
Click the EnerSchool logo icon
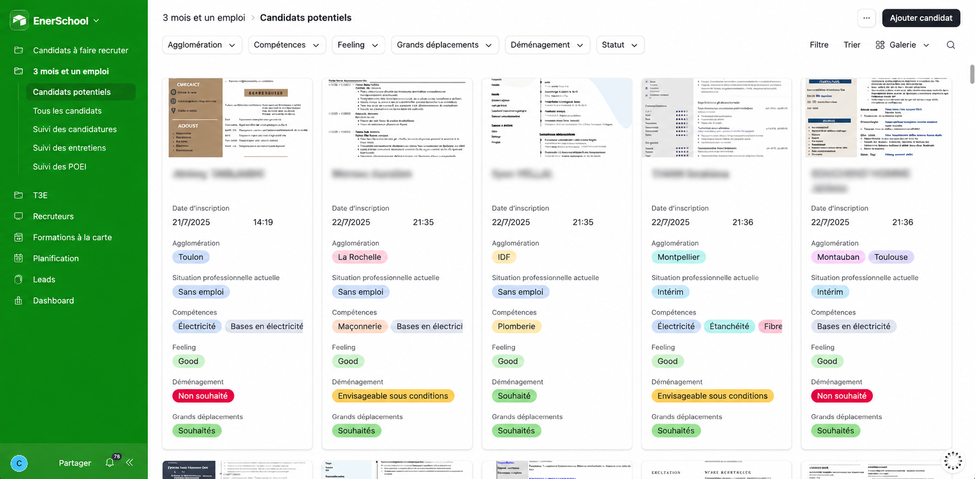(19, 21)
